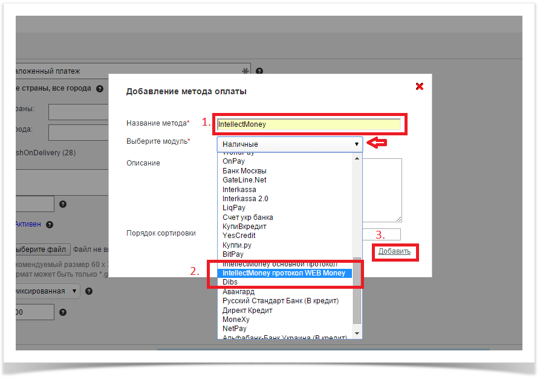Select GateLine.Net payment module
The width and height of the screenshot is (543, 380).
pos(244,180)
